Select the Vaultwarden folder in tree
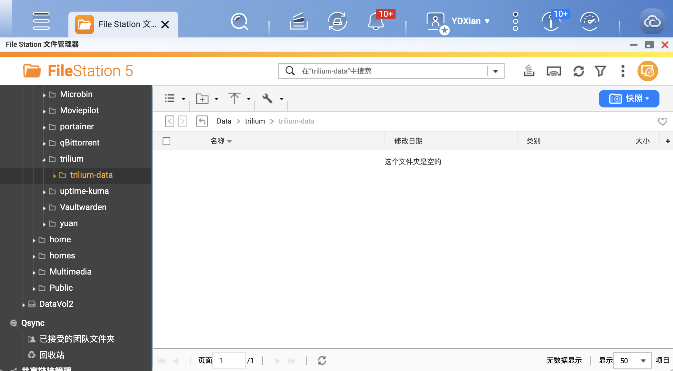 (x=83, y=207)
